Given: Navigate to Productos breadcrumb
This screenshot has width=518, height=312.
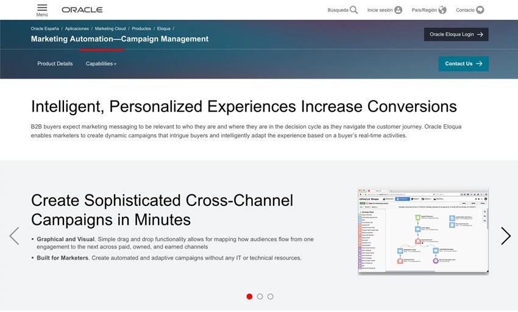Looking at the screenshot, I should [x=141, y=29].
